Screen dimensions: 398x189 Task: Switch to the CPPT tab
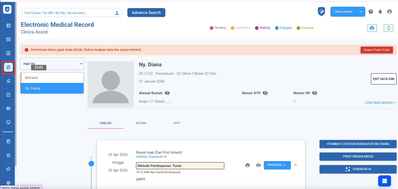point(177,123)
